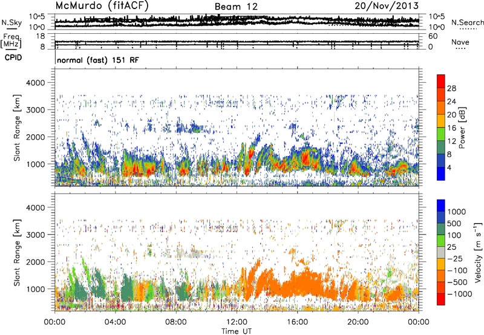Click the "-500" value on the Velocity colorbar
The width and height of the screenshot is (484, 335).
(x=457, y=282)
